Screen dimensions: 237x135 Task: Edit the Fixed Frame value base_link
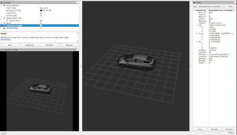pyautogui.click(x=44, y=8)
